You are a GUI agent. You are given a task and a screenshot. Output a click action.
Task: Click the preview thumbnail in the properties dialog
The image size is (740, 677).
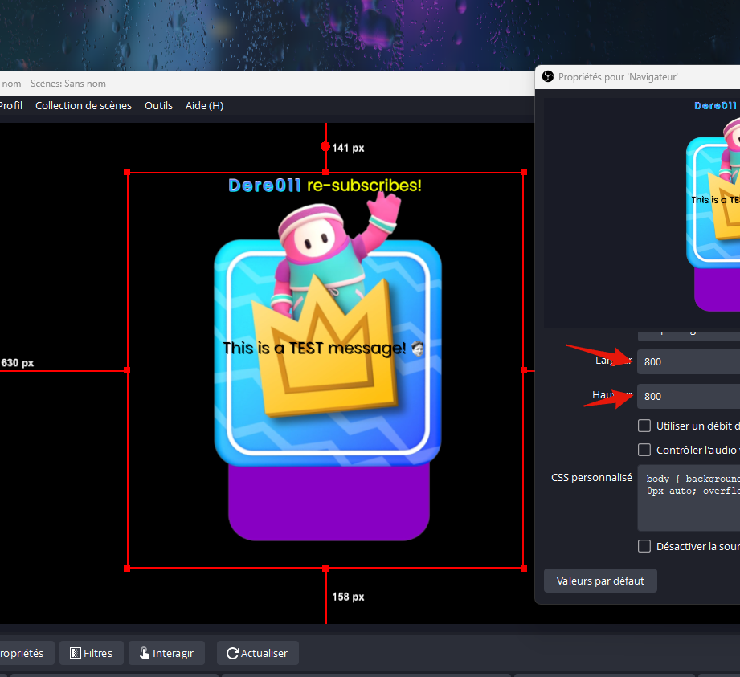pyautogui.click(x=642, y=212)
